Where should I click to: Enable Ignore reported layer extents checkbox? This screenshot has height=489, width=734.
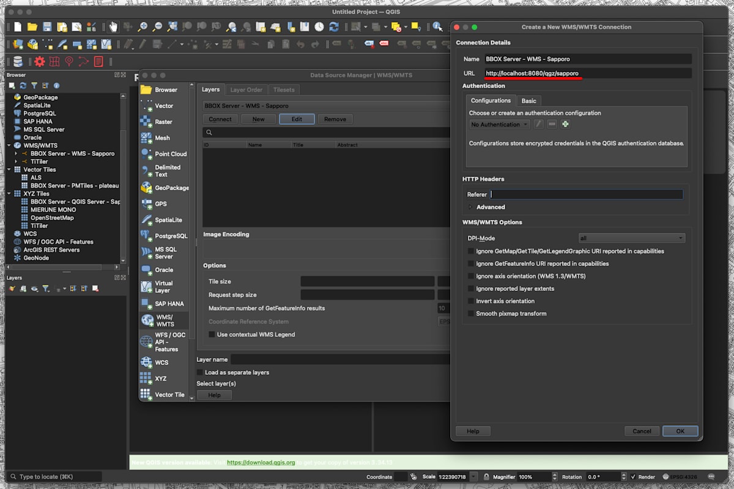click(471, 289)
